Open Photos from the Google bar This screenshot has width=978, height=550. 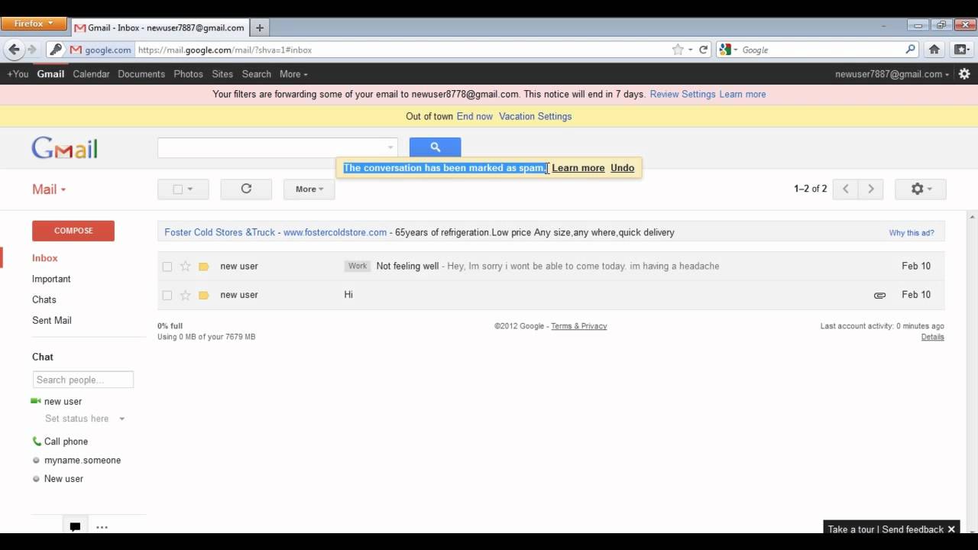point(188,74)
